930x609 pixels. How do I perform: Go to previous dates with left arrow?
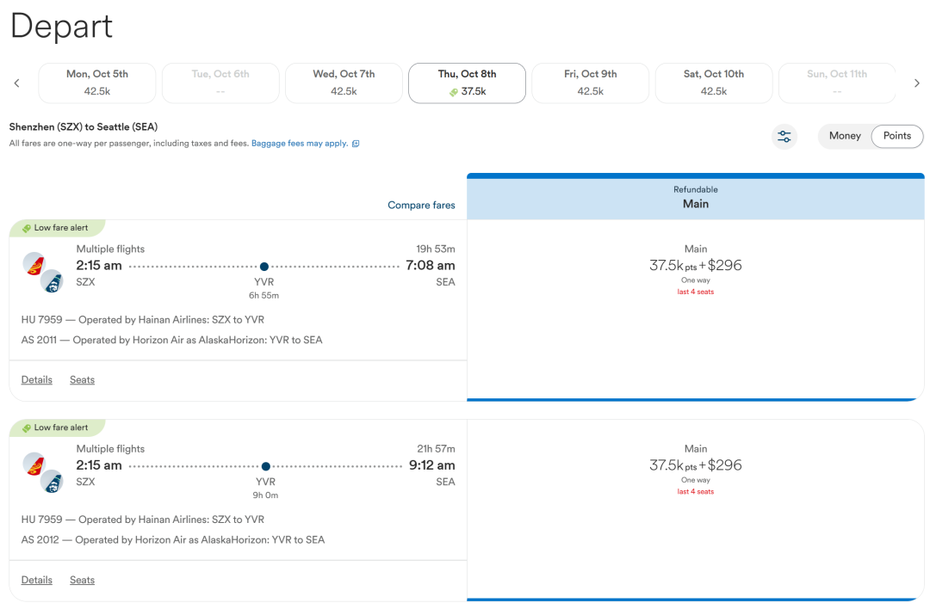click(16, 83)
